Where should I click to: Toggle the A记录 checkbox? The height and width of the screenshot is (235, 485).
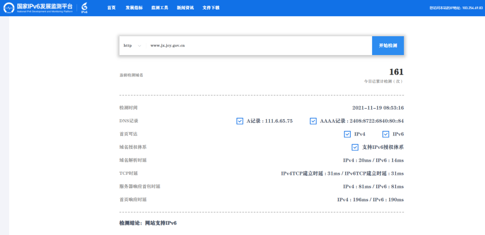[239, 121]
